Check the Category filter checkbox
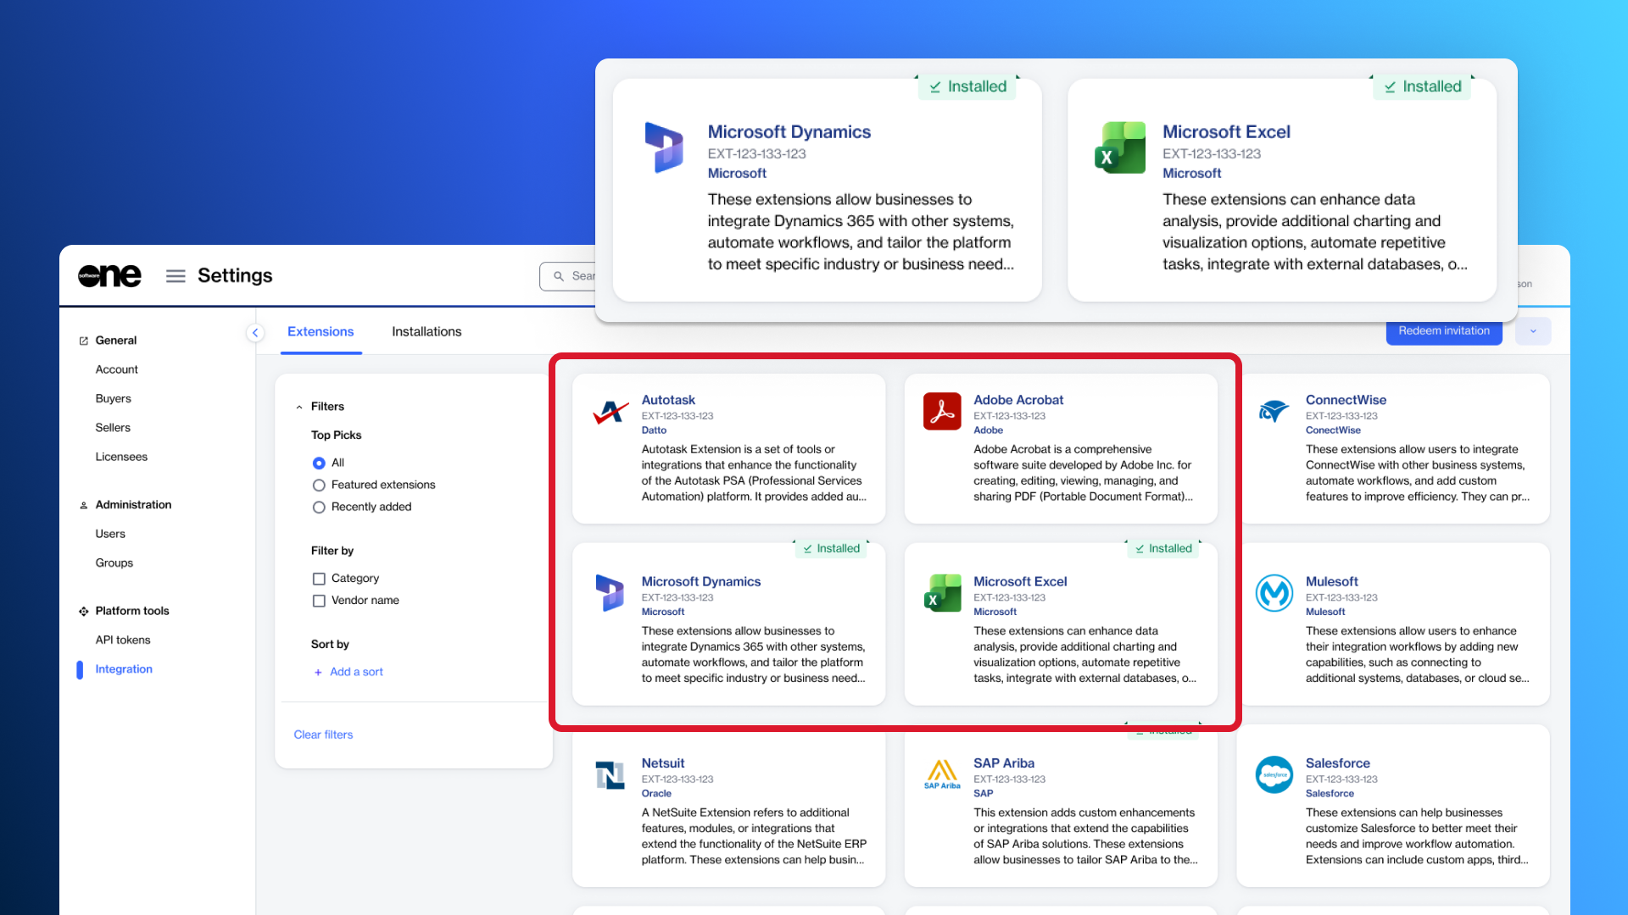The width and height of the screenshot is (1628, 915). click(319, 579)
